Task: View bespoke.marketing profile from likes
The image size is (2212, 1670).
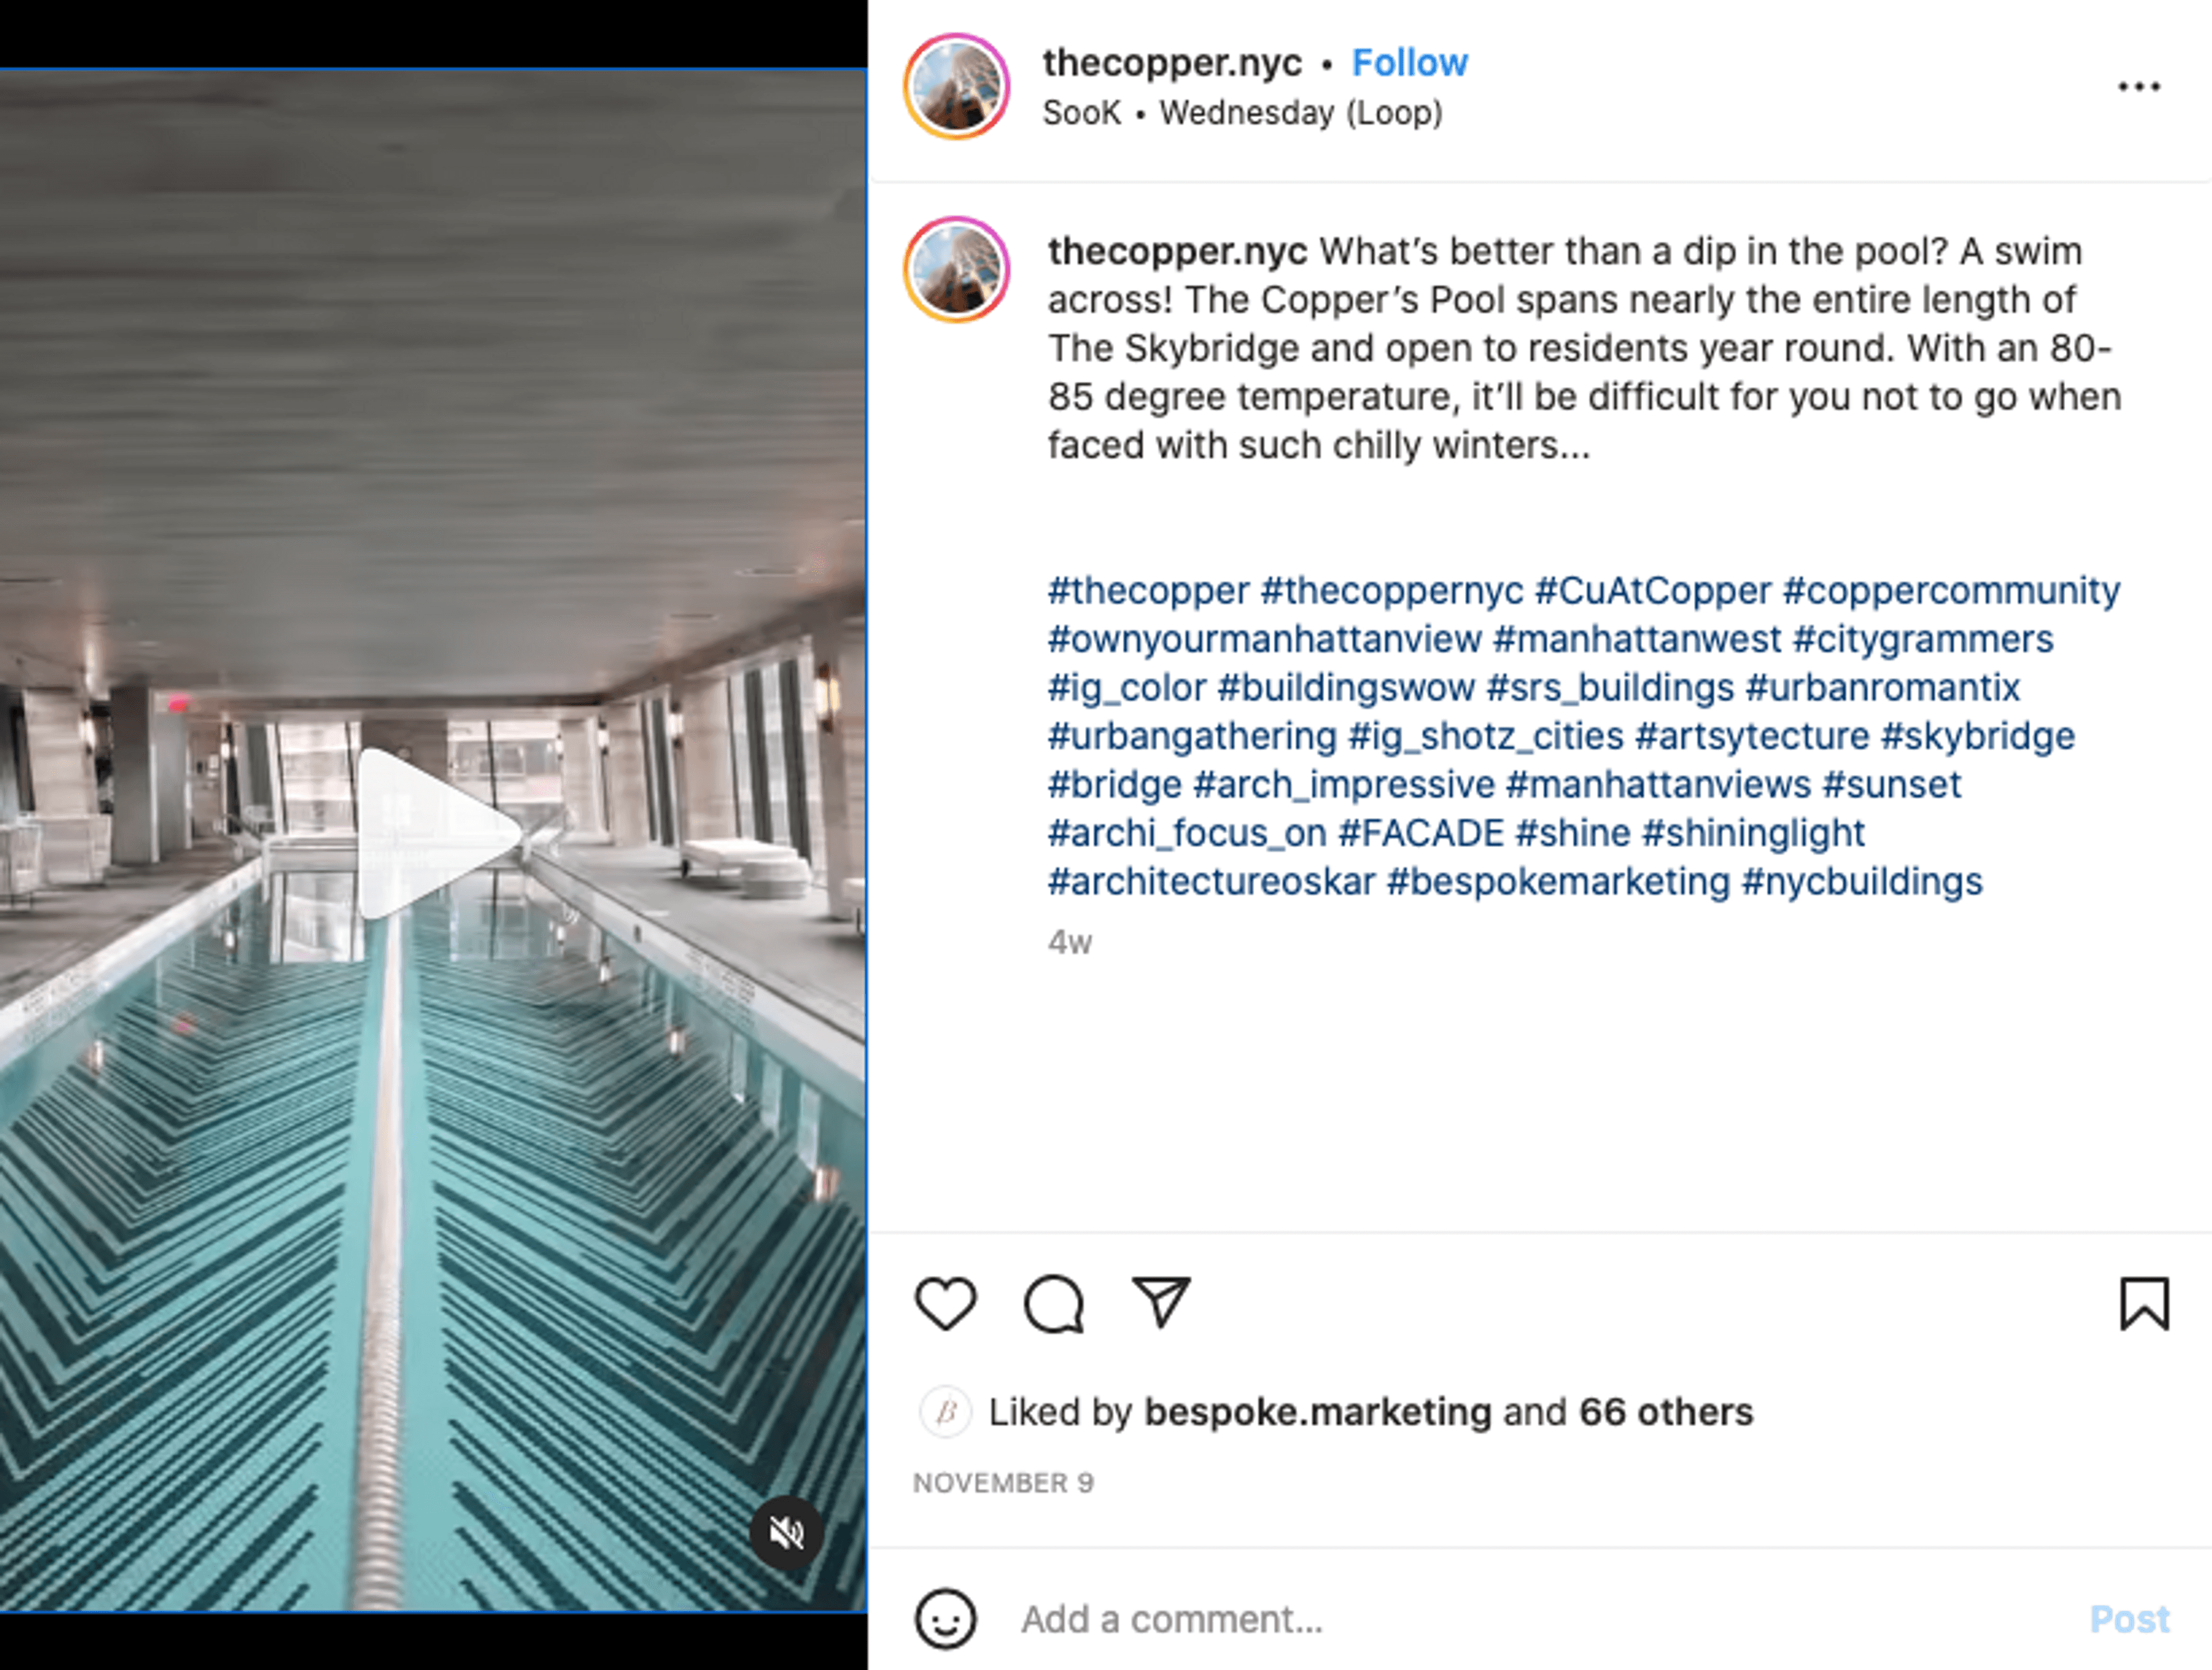Action: click(1317, 1412)
